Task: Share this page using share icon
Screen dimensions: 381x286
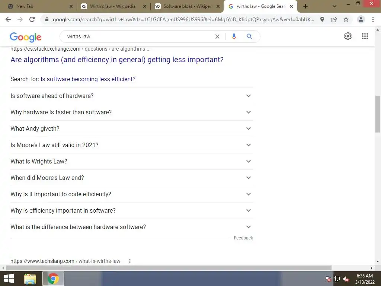Action: tap(334, 19)
